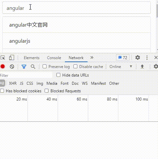Open the DevTools three-dot menu
Image resolution: width=158 pixels, height=159 pixels.
pyautogui.click(x=147, y=57)
